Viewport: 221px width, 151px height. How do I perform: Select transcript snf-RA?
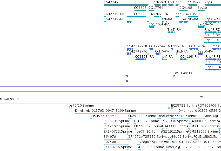pos(167,19)
